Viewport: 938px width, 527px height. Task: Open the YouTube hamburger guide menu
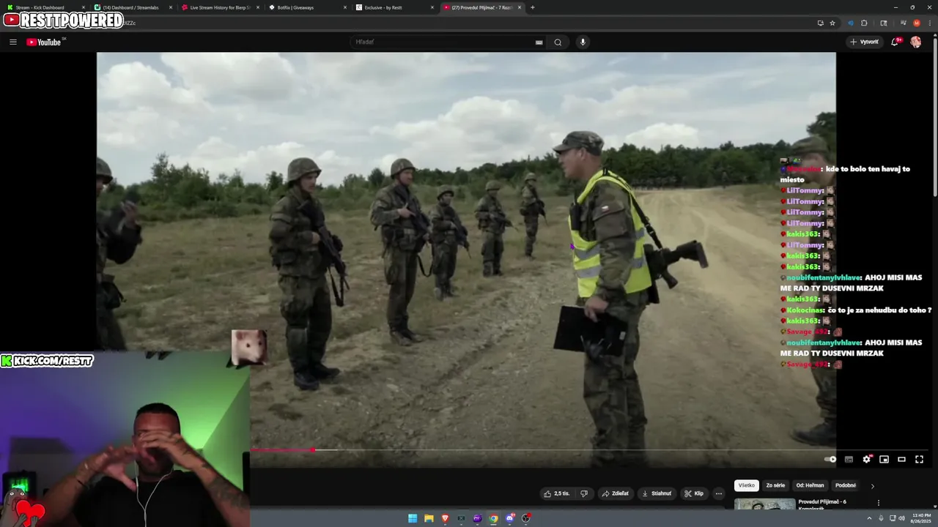coord(12,42)
